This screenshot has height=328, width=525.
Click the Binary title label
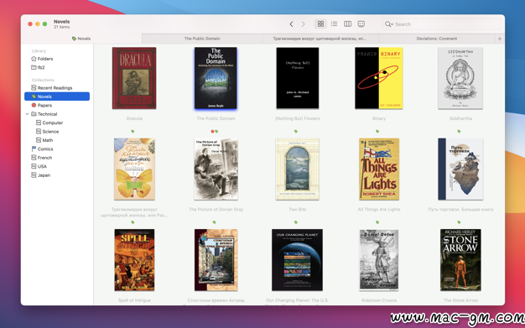[379, 118]
